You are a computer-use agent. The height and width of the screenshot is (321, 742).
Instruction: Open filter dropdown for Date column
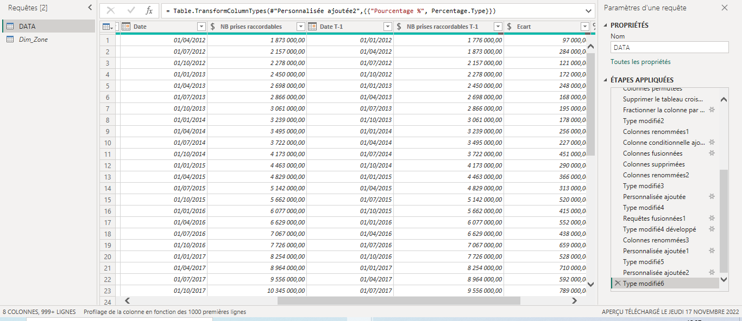coord(202,27)
